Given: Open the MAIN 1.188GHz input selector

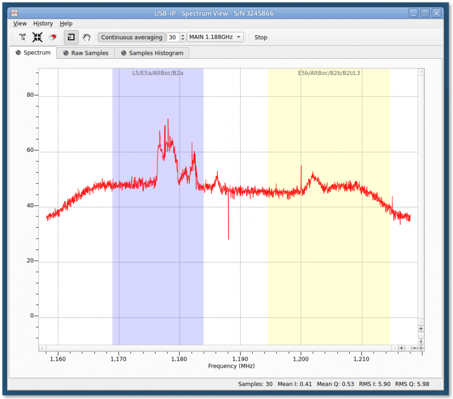Looking at the screenshot, I should [x=215, y=37].
